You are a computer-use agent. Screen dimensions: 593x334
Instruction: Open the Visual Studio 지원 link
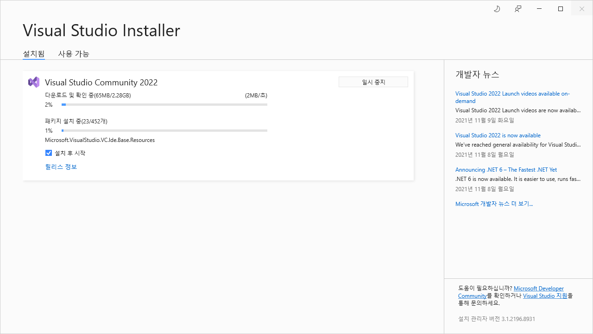545,296
